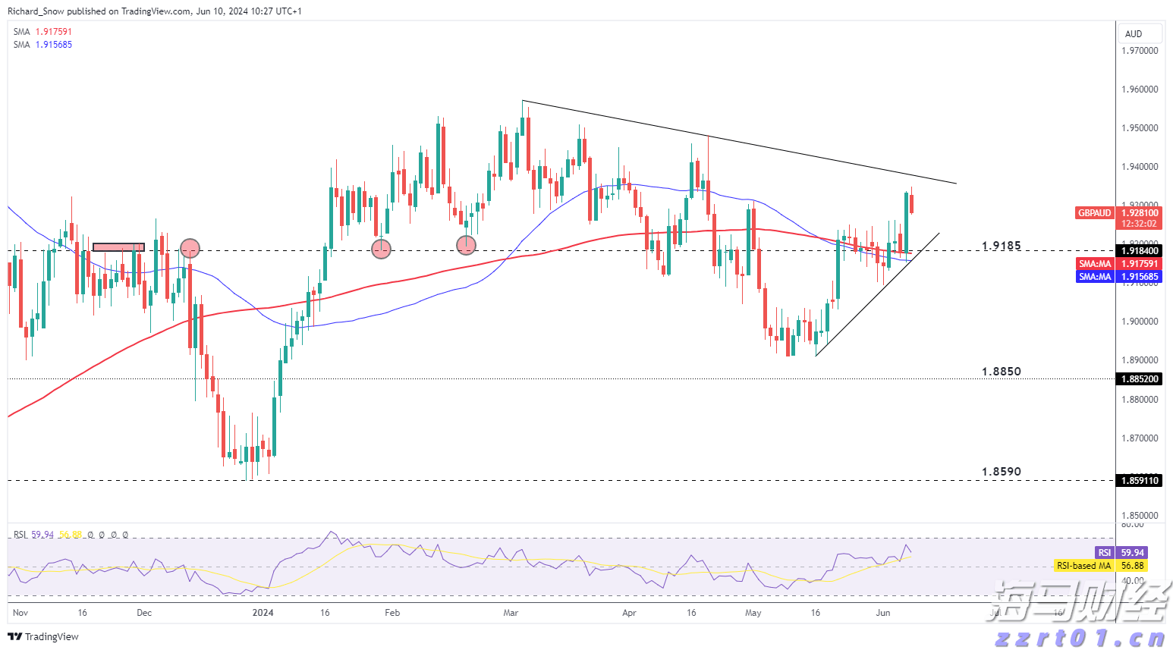Image resolution: width=1173 pixels, height=650 pixels.
Task: Click the pink circle marker before March
Action: (466, 245)
